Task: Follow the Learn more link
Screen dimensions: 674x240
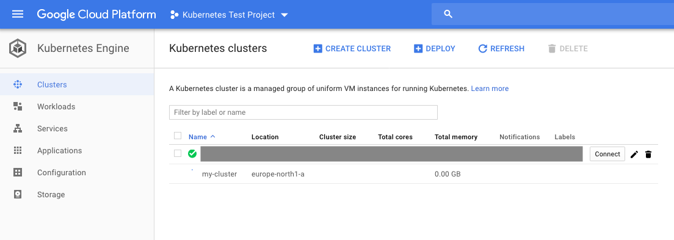Action: click(x=490, y=89)
